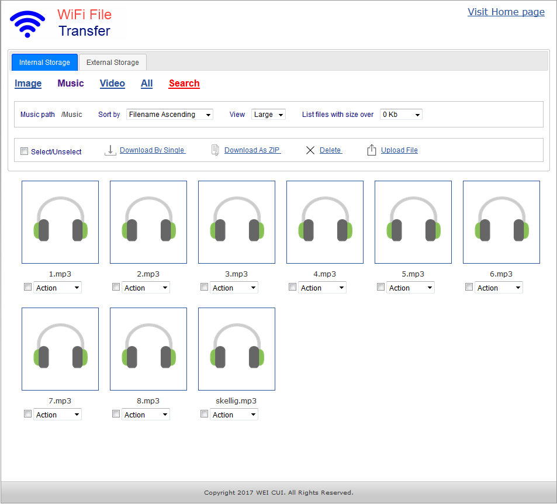Image resolution: width=557 pixels, height=504 pixels.
Task: Click the ZIP document icon
Action: pyautogui.click(x=215, y=150)
